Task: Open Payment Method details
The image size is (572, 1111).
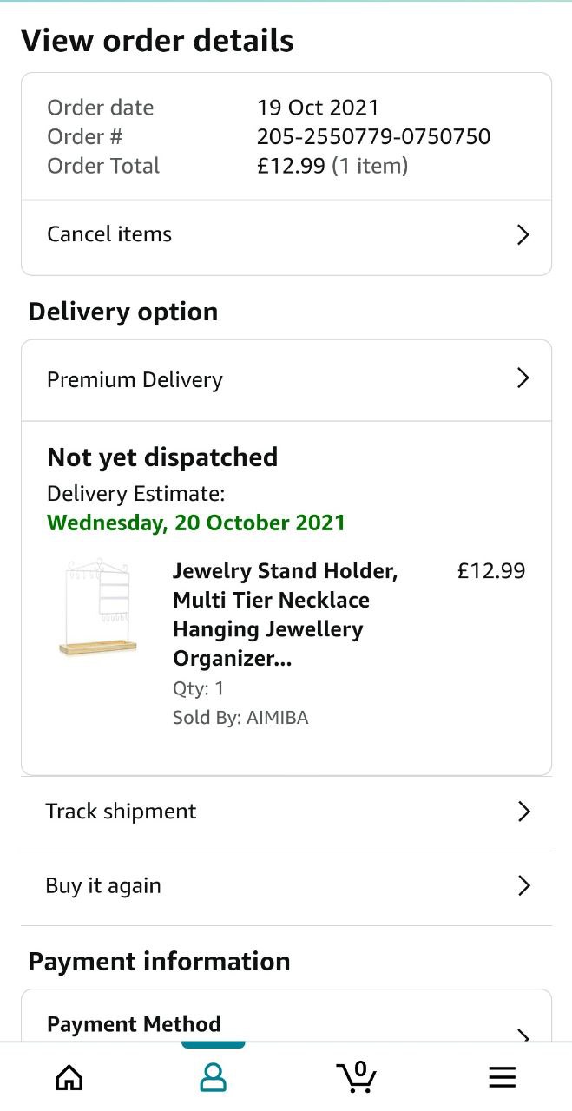Action: [134, 1024]
